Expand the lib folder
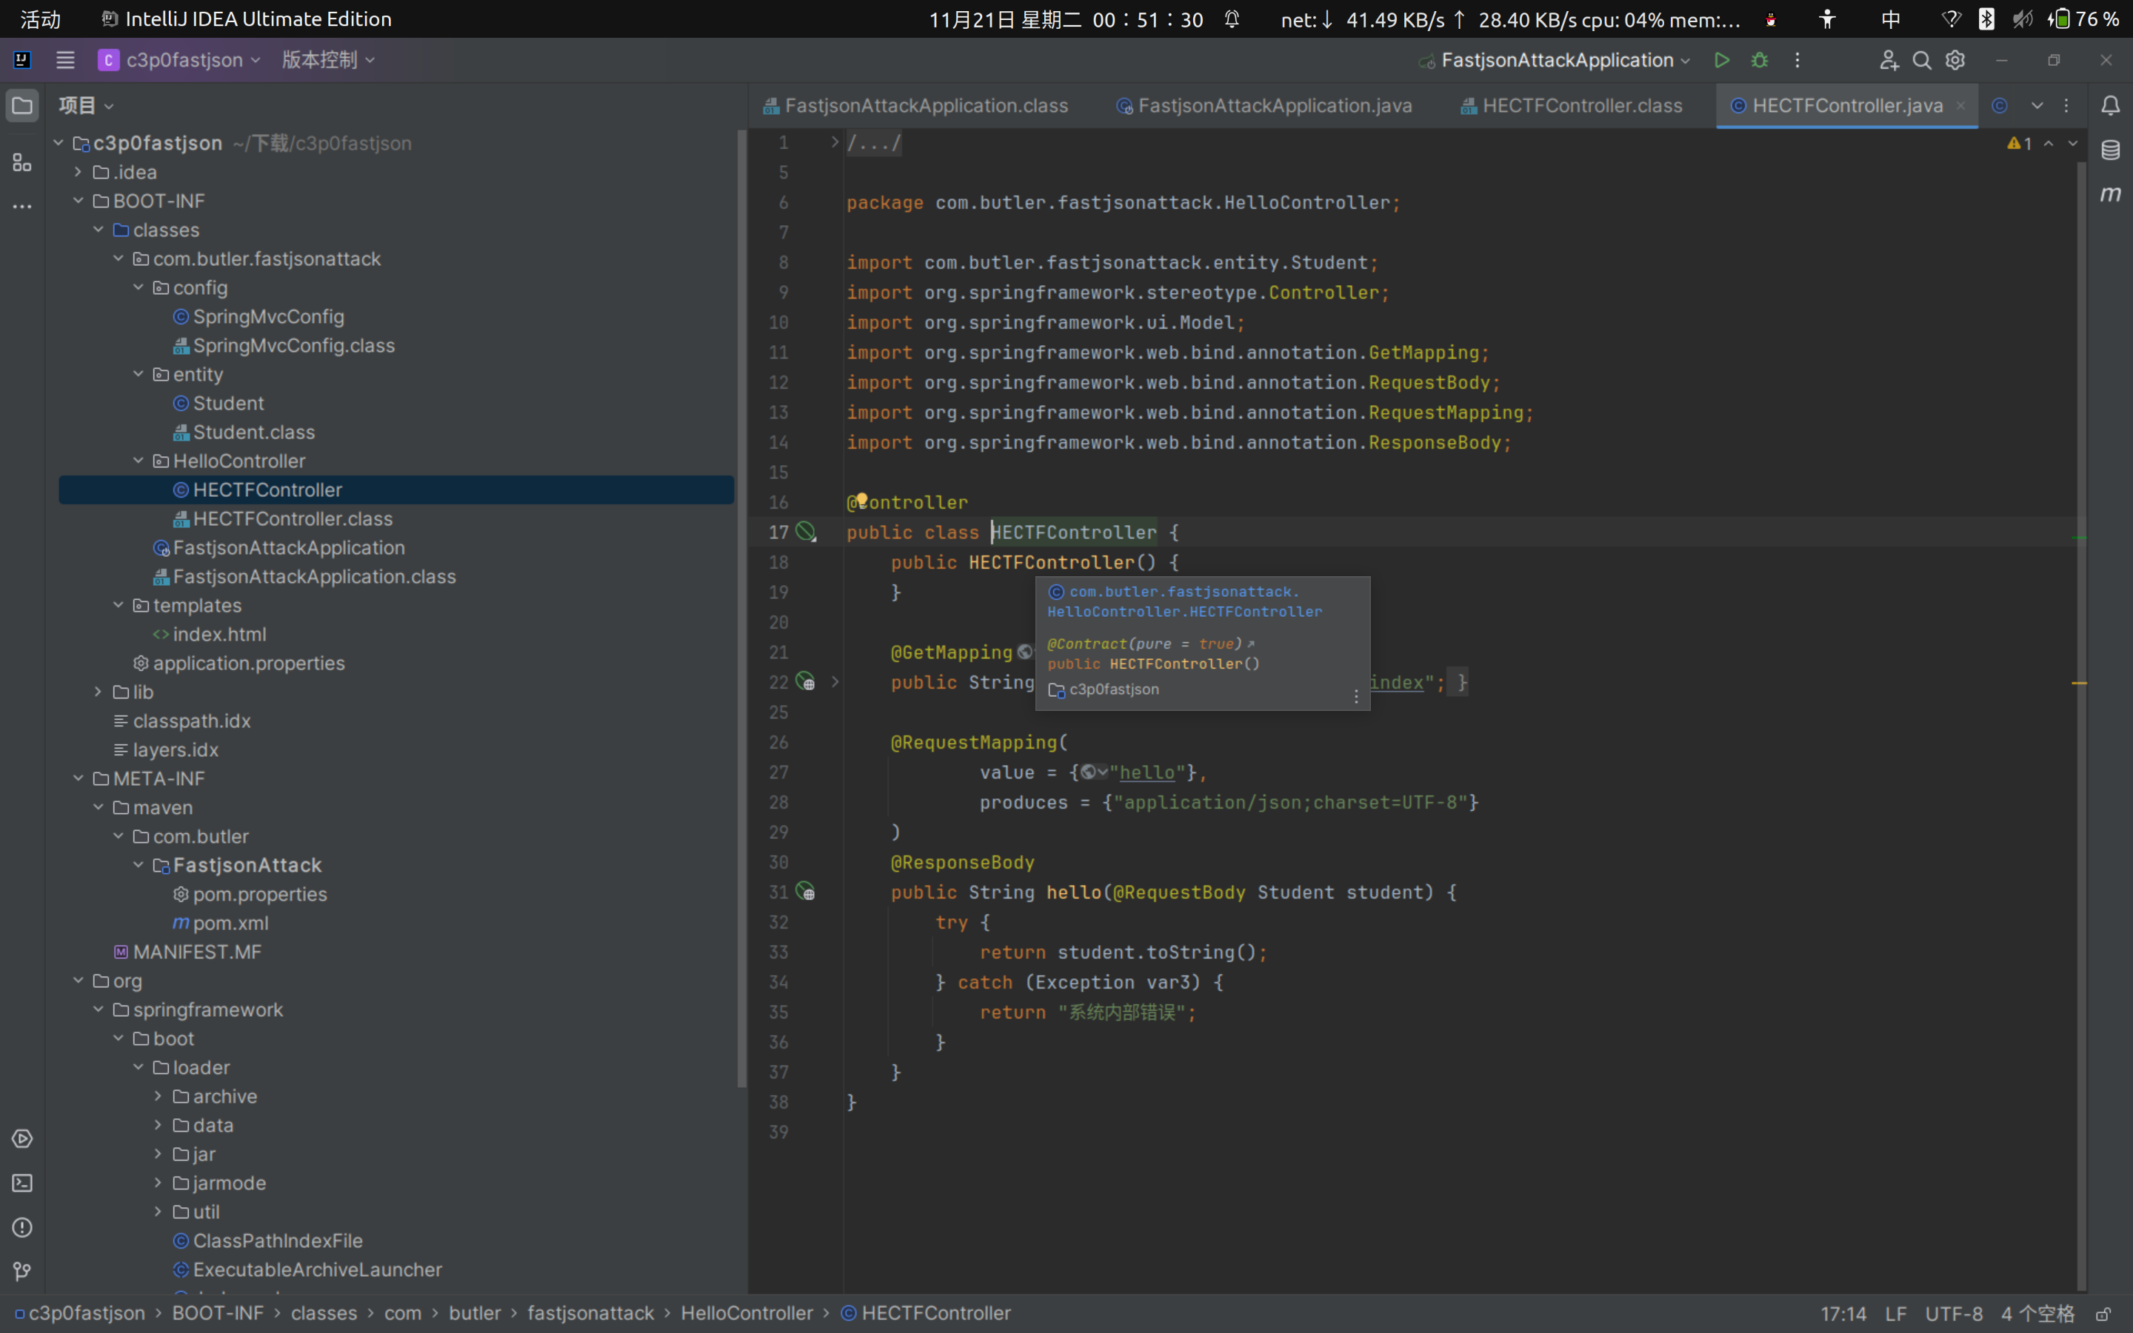 point(99,692)
